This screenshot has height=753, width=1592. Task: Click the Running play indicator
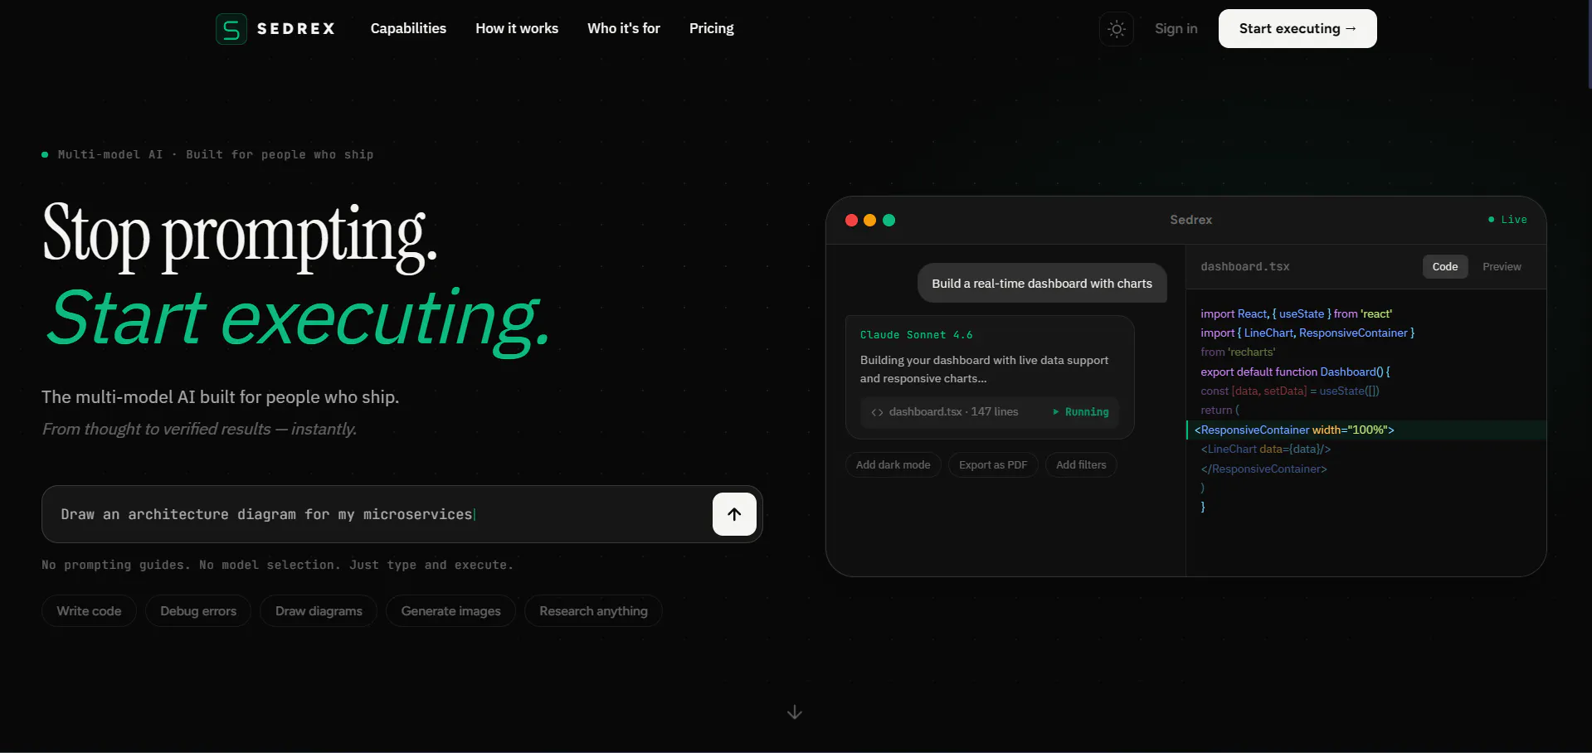(x=1080, y=412)
